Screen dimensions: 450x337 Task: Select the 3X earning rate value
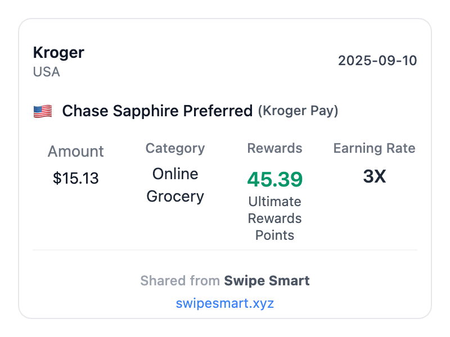click(x=374, y=176)
